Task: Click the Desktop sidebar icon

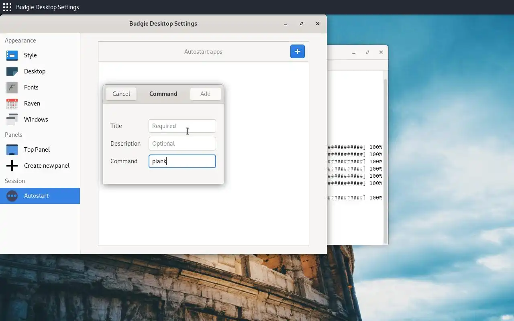Action: (x=12, y=71)
